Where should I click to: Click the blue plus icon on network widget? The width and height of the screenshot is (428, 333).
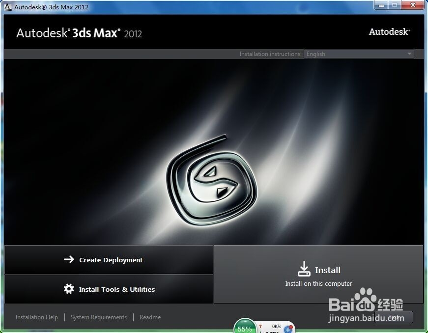coord(288,330)
